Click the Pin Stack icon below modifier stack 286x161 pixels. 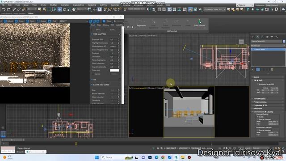click(253, 70)
